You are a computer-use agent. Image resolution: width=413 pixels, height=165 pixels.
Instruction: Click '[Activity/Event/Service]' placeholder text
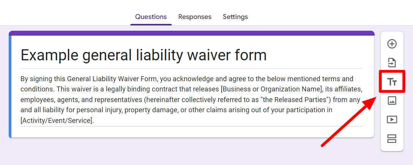[57, 121]
